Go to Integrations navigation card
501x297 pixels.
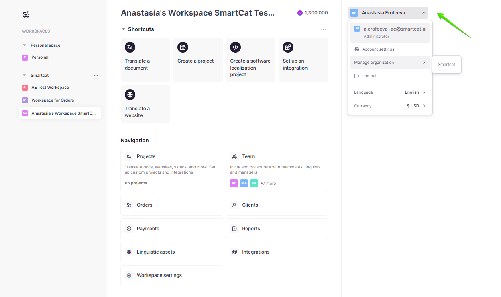point(277,252)
